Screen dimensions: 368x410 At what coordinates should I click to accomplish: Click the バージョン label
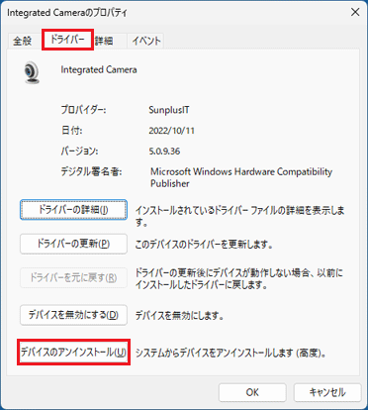(79, 152)
